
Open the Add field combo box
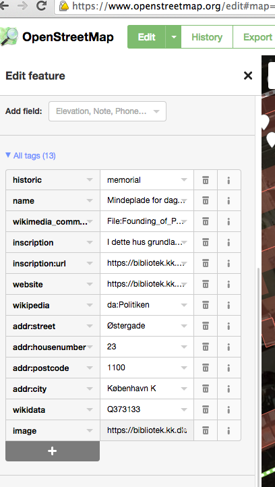(107, 111)
